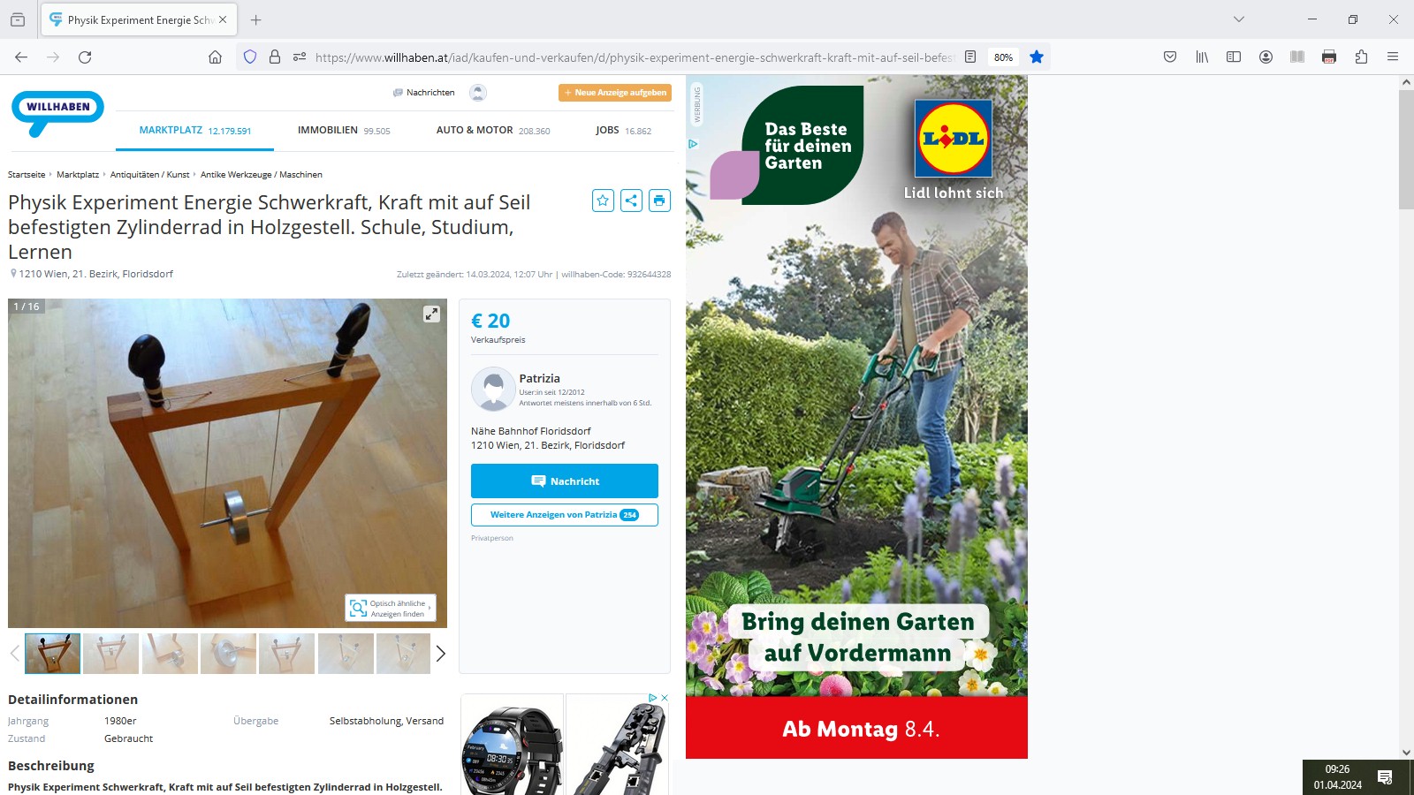Open the Firefox extensions puzzle icon
Image resolution: width=1414 pixels, height=795 pixels.
tap(1361, 57)
